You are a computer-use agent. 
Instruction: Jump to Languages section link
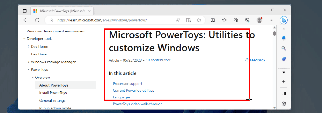[x=121, y=97]
